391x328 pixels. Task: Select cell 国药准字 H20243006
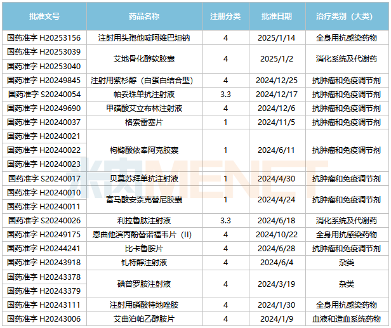(44, 318)
